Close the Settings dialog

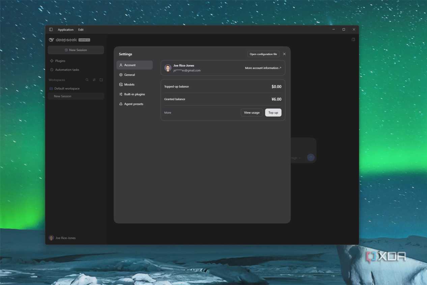(x=284, y=54)
